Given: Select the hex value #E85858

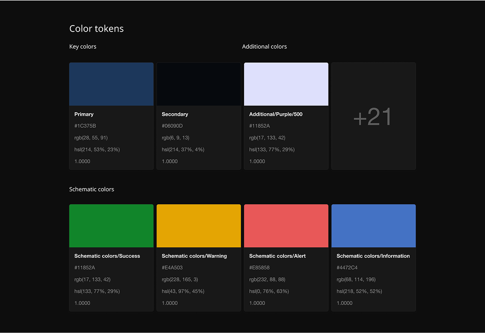Looking at the screenshot, I should pyautogui.click(x=259, y=267).
